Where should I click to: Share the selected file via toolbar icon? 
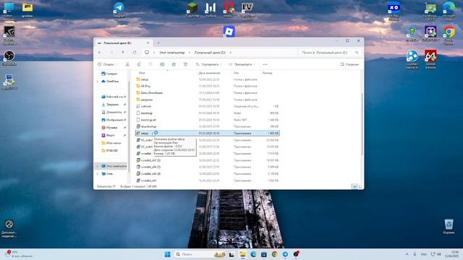coord(174,64)
